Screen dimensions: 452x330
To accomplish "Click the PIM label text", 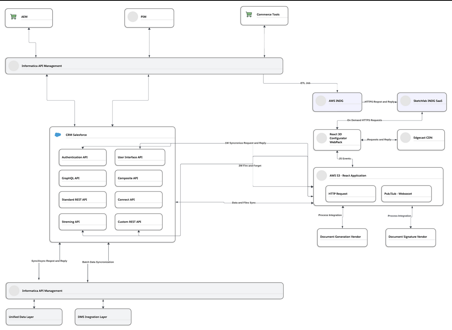I will [x=144, y=17].
